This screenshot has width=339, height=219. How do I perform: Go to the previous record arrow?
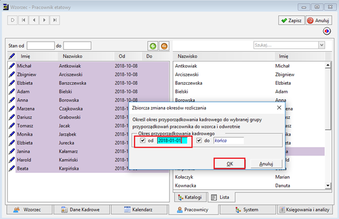(34, 20)
